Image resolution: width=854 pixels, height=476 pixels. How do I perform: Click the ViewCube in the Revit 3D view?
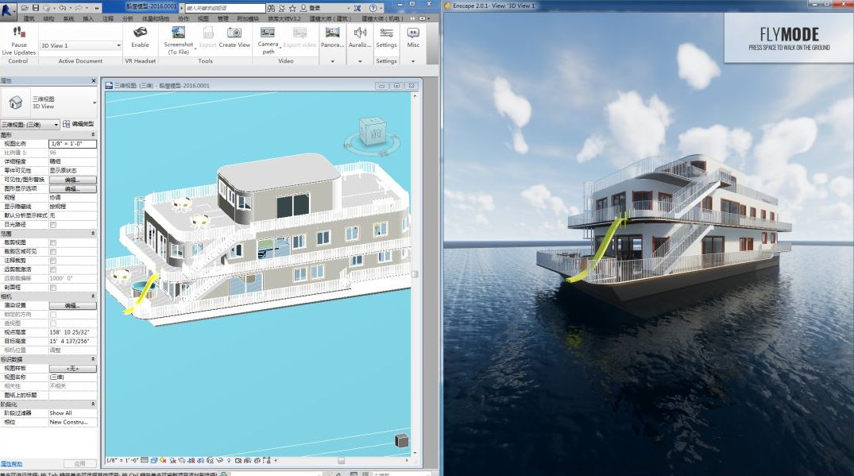click(x=373, y=132)
